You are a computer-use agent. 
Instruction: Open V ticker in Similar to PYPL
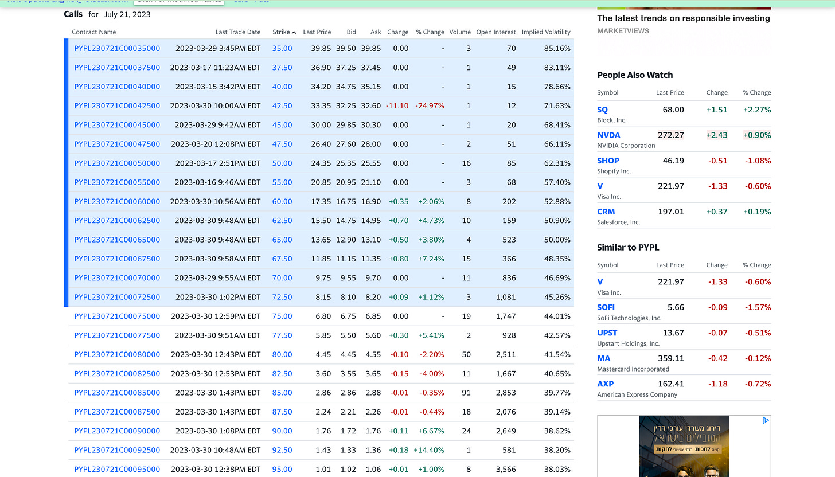600,282
